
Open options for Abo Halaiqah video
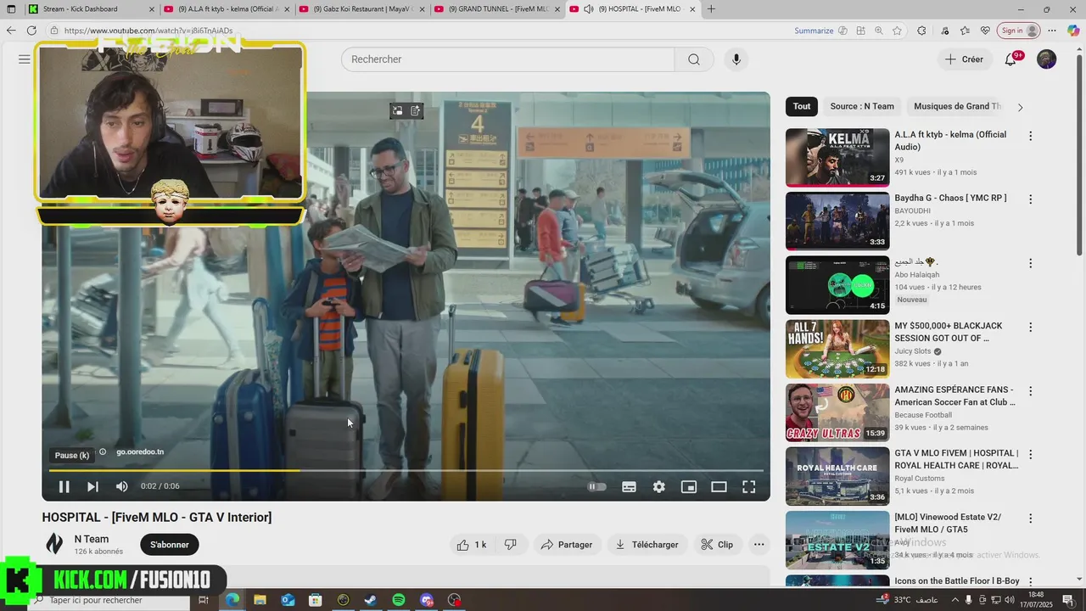1031,263
